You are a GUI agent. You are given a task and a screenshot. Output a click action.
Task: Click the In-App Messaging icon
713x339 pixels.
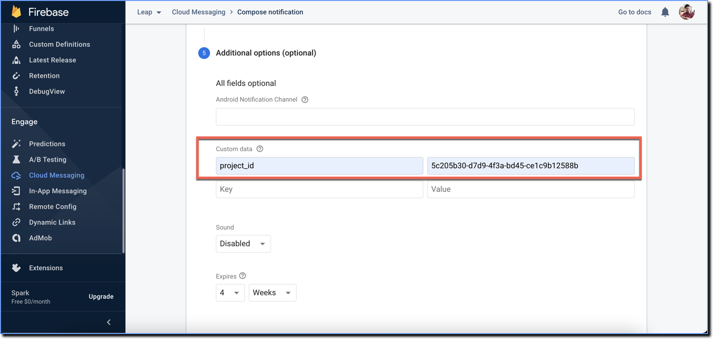click(x=16, y=191)
